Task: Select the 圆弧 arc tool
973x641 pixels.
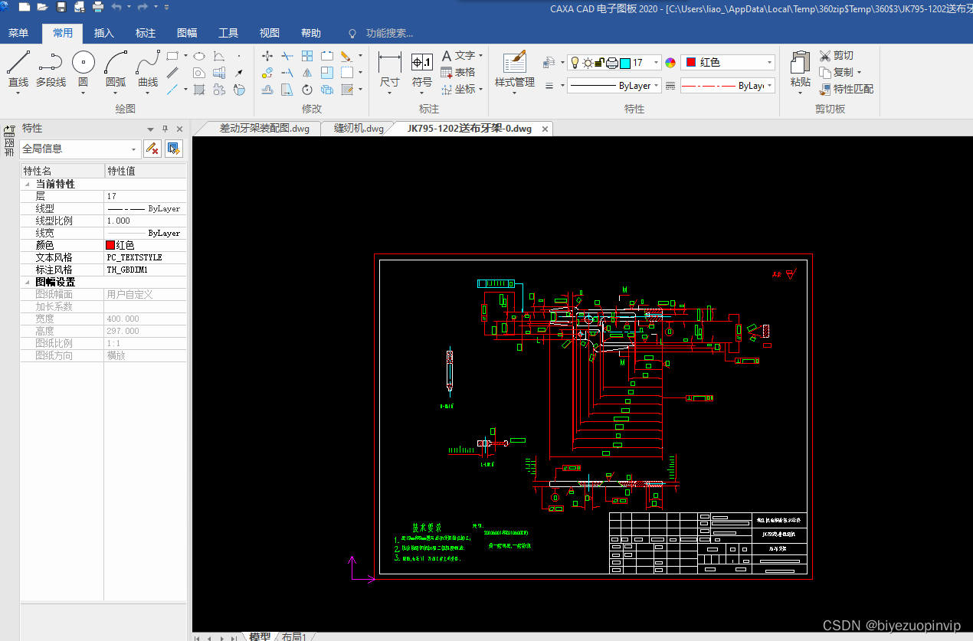Action: pos(116,69)
